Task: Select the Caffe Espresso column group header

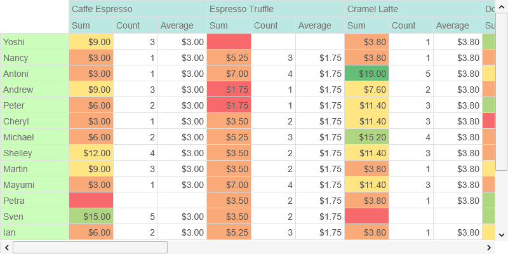Action: tap(138, 9)
